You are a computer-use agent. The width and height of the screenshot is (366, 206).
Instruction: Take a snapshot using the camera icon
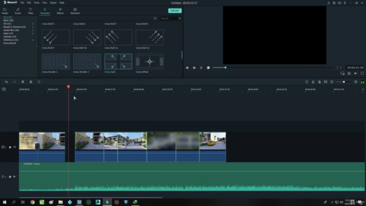point(349,73)
